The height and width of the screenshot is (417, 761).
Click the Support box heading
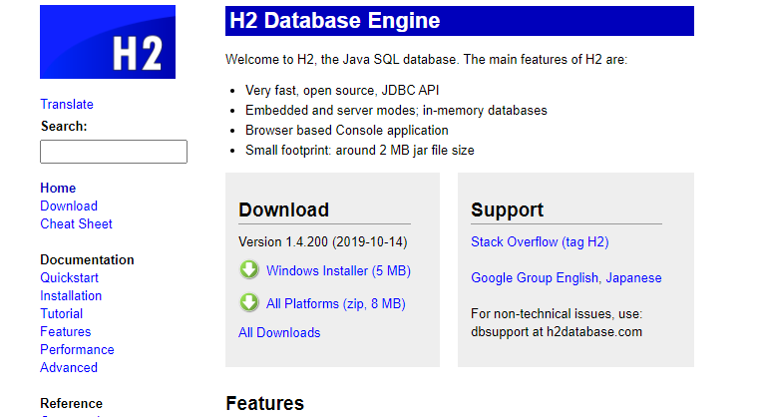(x=508, y=209)
